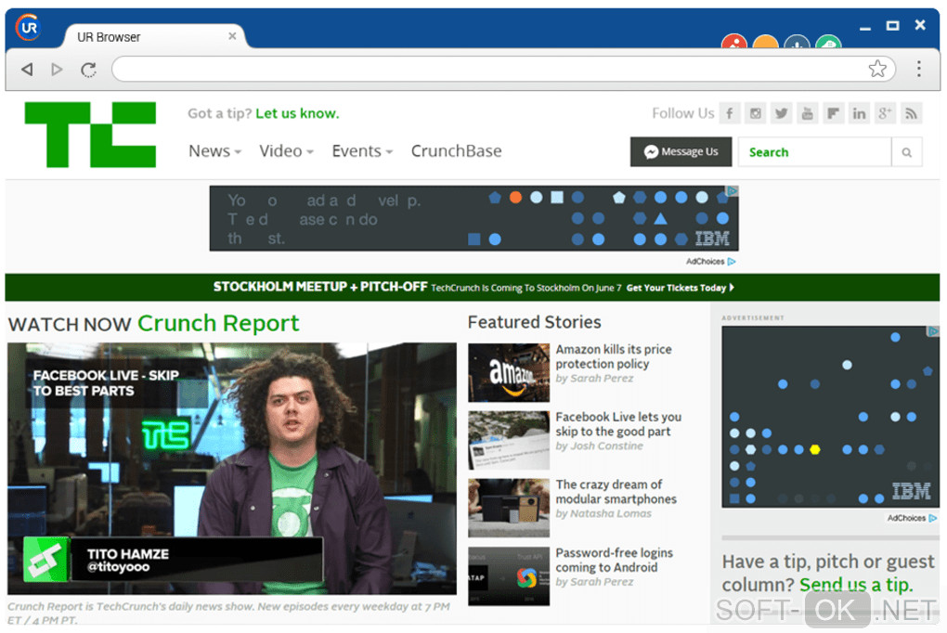This screenshot has width=947, height=633.
Task: Open the browser three-dot menu
Action: (x=918, y=69)
